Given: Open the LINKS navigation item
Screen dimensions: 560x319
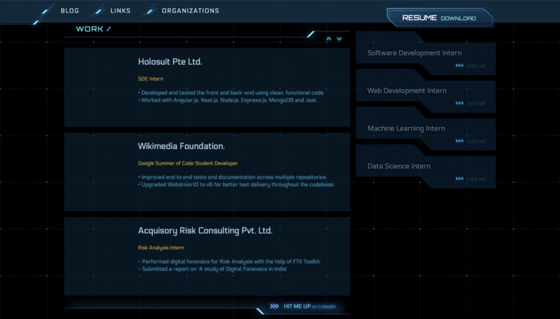Looking at the screenshot, I should pos(120,10).
